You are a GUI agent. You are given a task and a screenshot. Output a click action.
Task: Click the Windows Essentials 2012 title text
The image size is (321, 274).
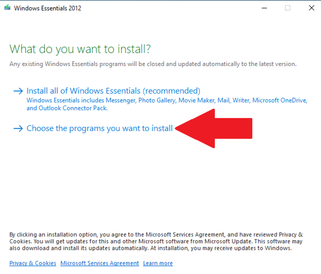(48, 8)
